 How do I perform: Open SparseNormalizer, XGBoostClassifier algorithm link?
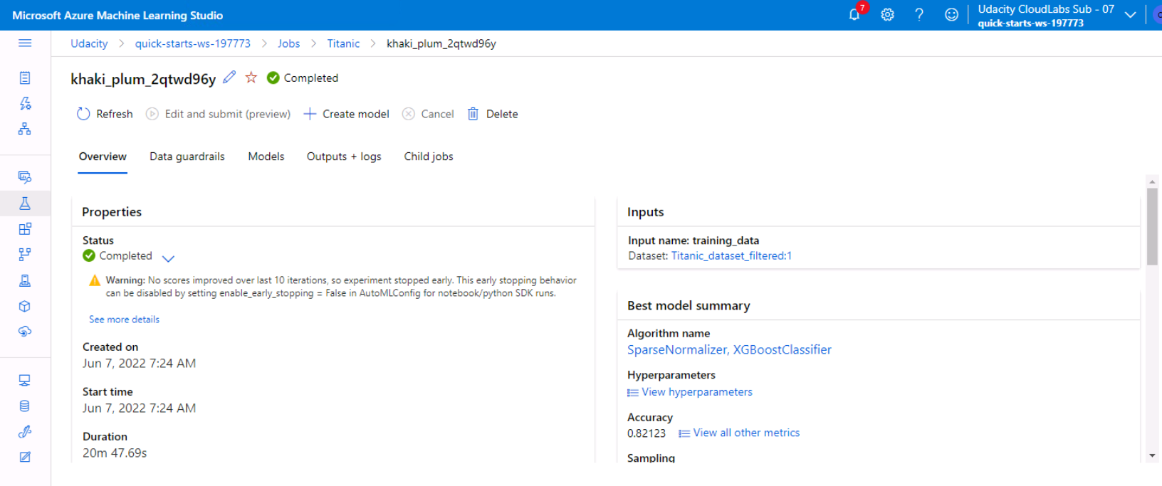tap(729, 349)
